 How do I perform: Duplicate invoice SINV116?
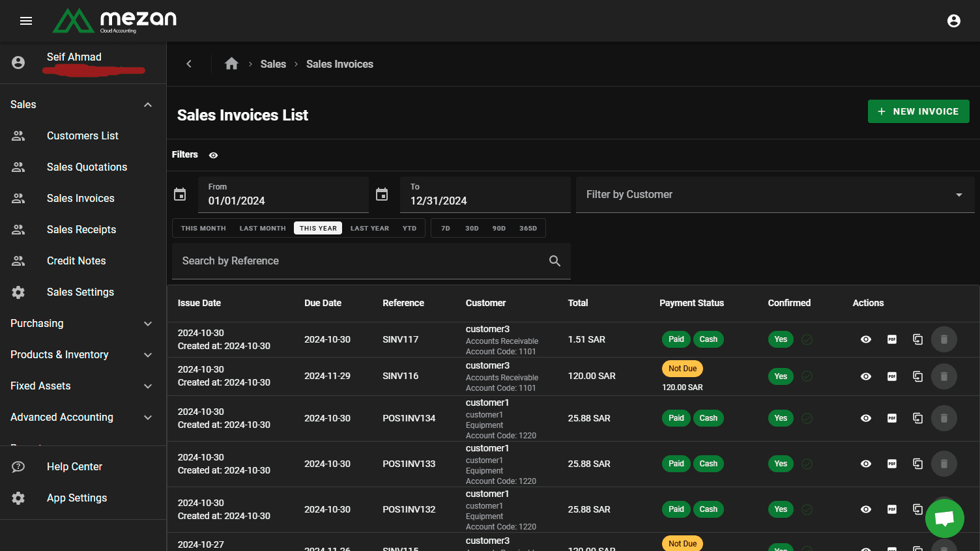click(918, 376)
